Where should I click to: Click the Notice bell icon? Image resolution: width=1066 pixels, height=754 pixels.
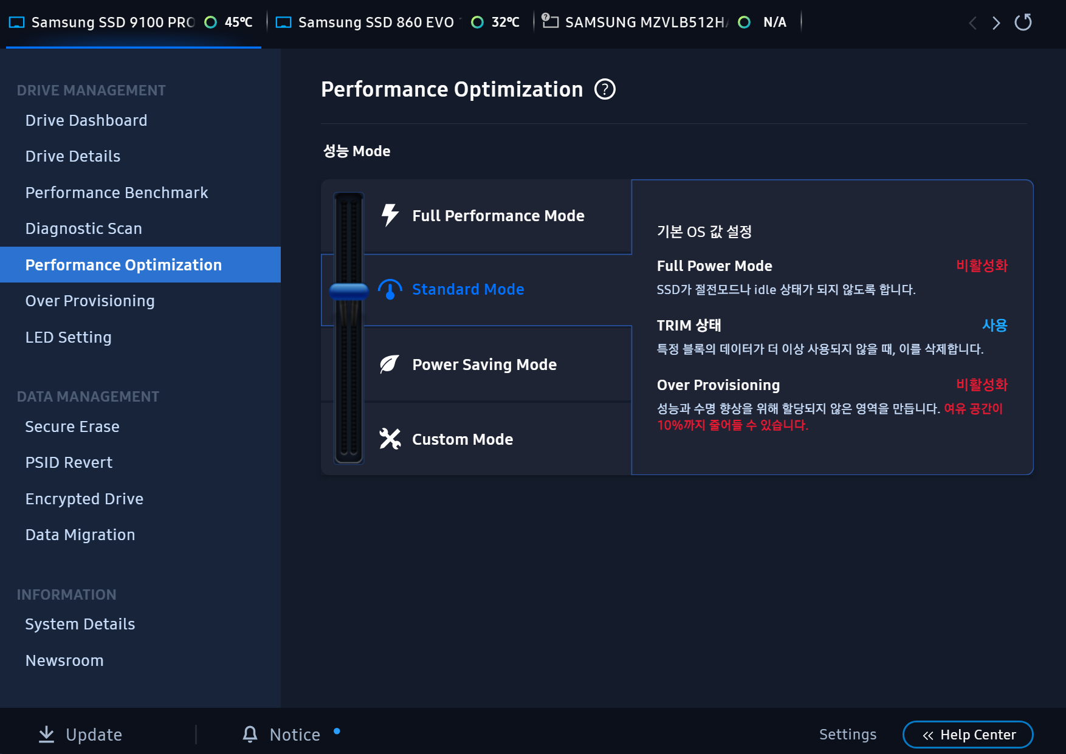pos(250,735)
